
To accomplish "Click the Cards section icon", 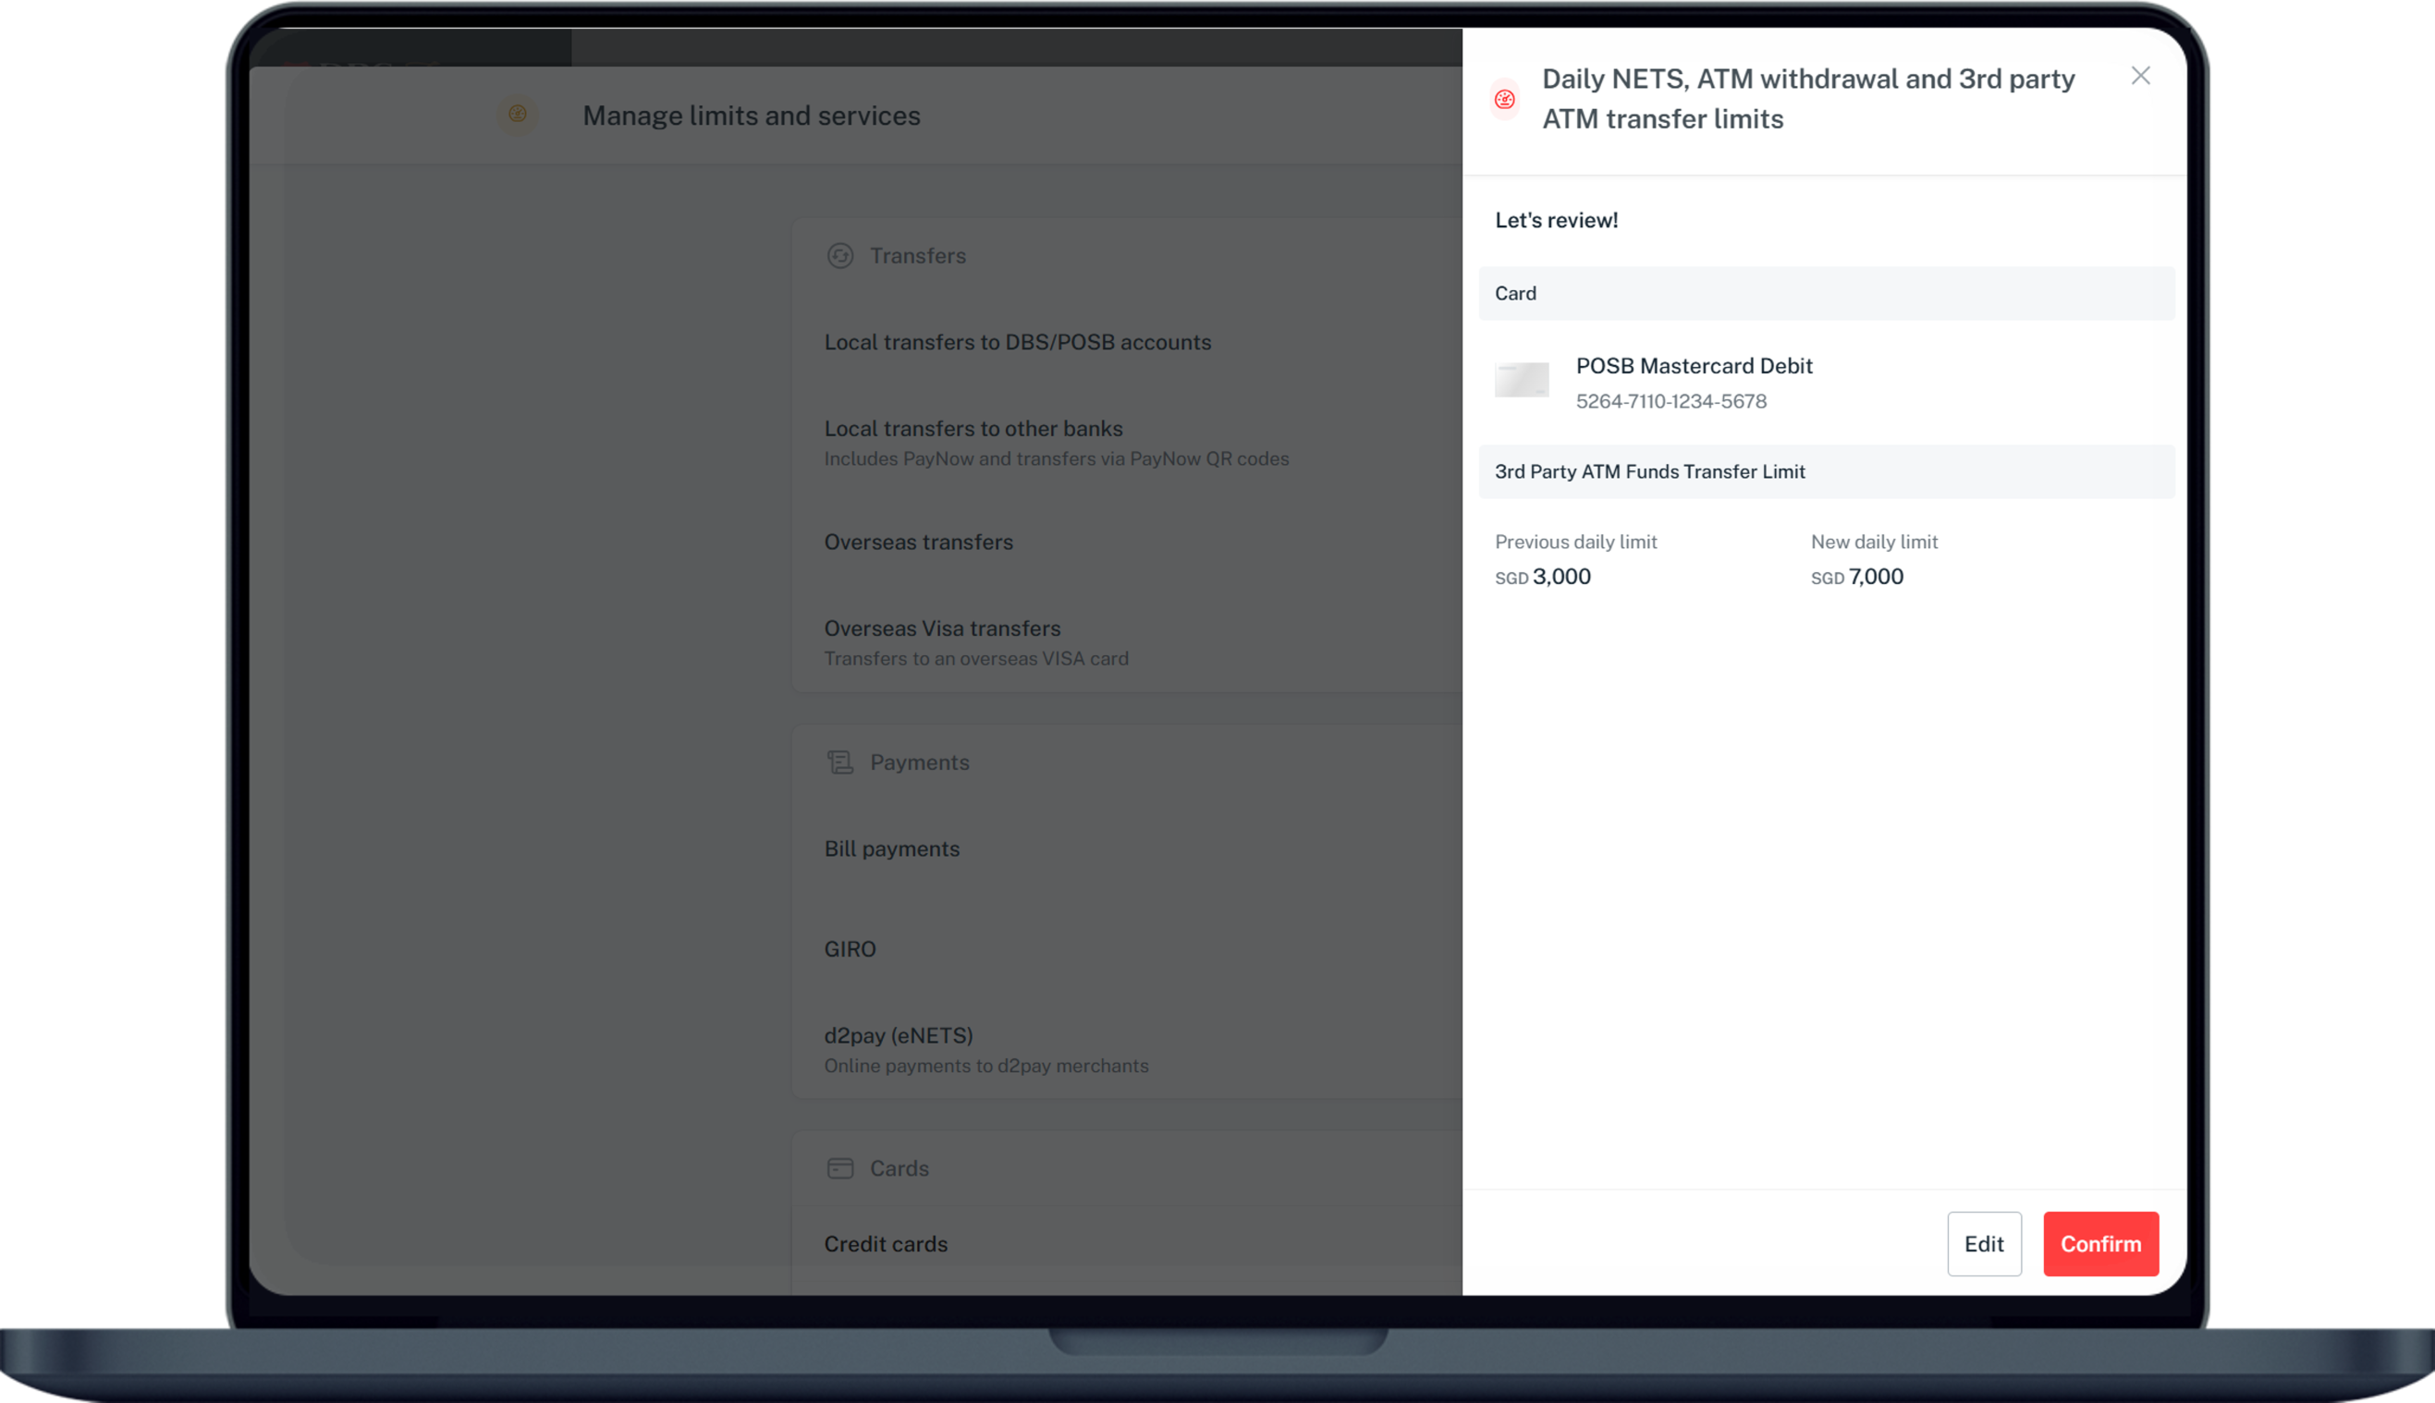I will [840, 1168].
